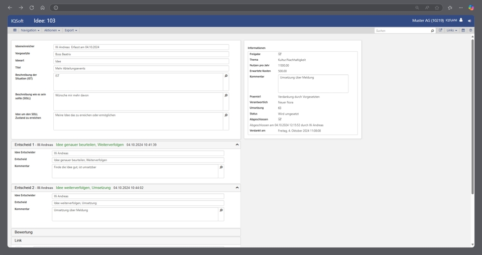
Task: Click the logout icon in header
Action: pyautogui.click(x=469, y=21)
